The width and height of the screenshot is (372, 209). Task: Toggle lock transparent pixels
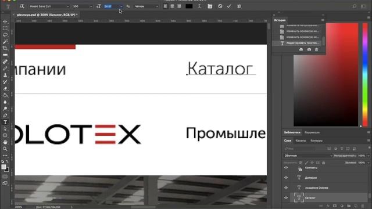(x=301, y=163)
